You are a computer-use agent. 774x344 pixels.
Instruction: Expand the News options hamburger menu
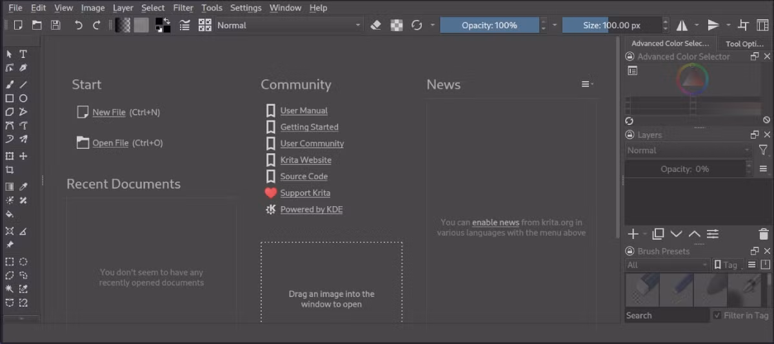[587, 84]
